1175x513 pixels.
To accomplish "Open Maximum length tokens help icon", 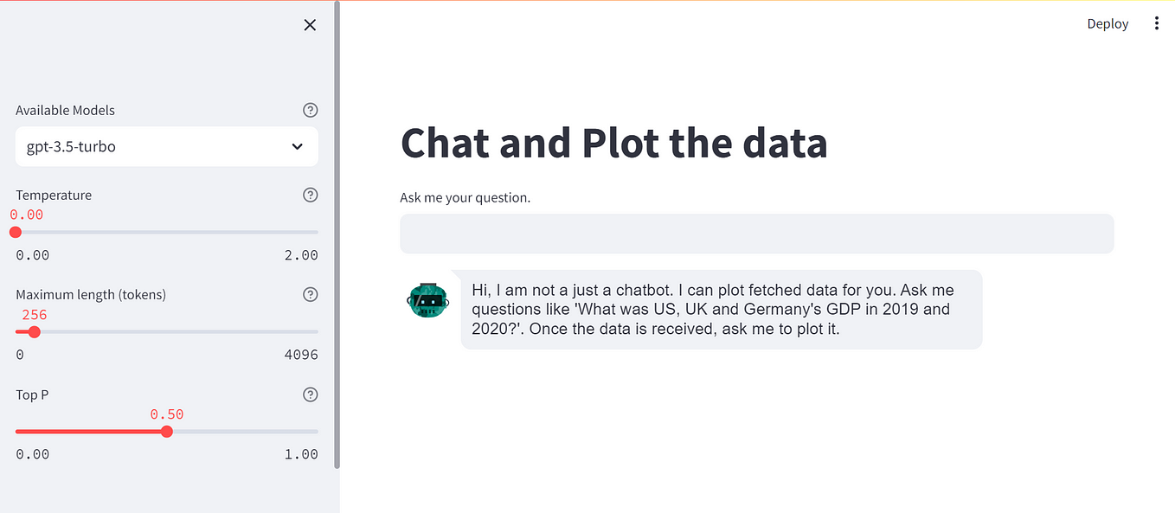I will point(310,294).
